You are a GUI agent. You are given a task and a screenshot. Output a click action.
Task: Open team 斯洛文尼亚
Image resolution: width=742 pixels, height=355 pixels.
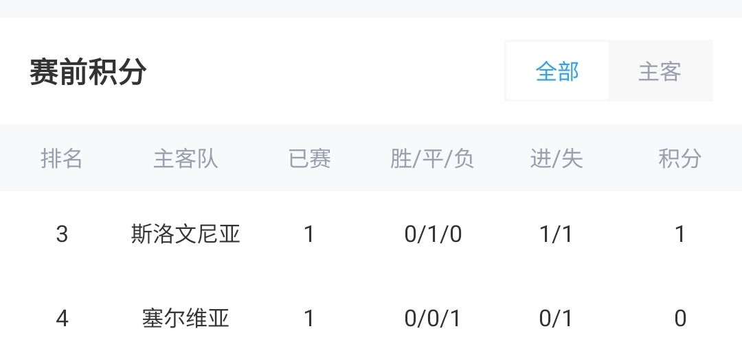185,234
